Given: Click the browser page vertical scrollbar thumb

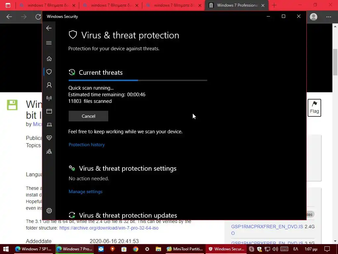Looking at the screenshot, I should click(x=335, y=62).
